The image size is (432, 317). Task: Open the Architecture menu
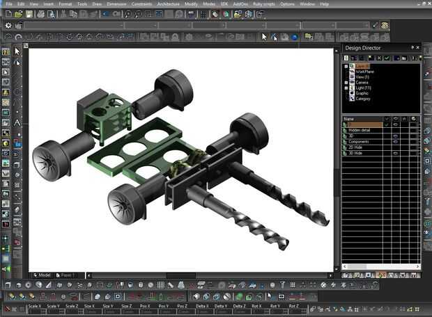(168, 4)
